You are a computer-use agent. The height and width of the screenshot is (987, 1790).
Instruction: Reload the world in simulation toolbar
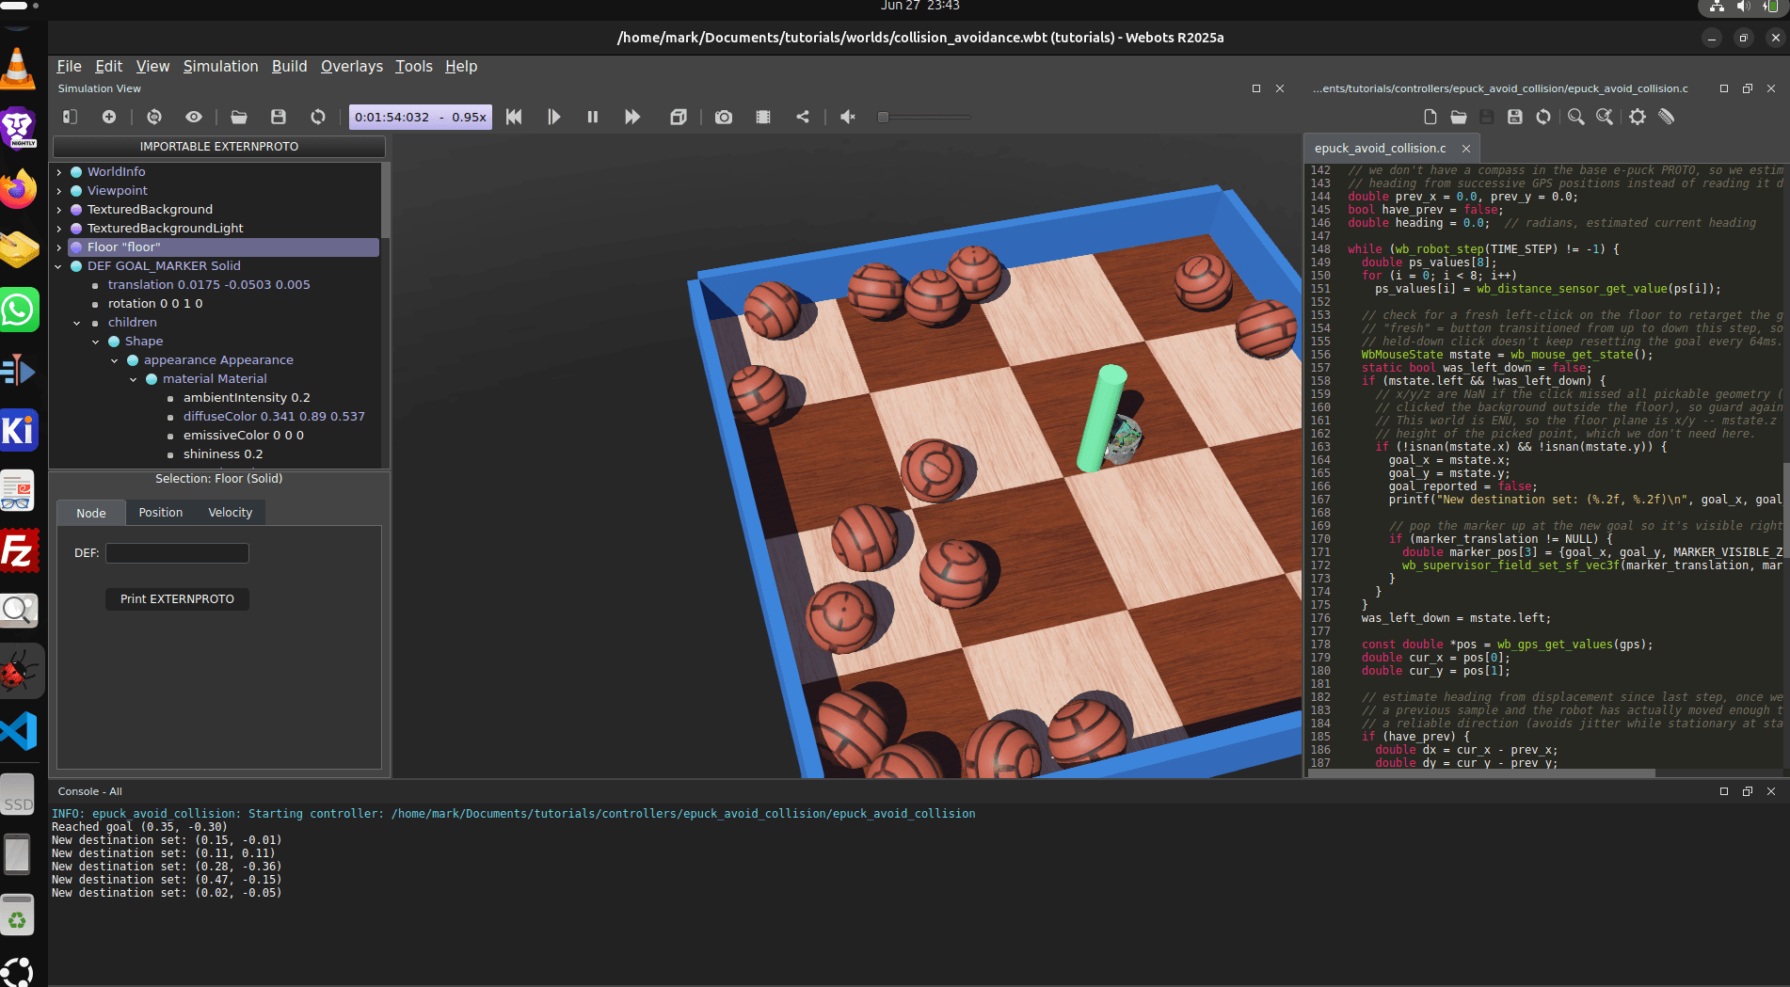tap(318, 117)
